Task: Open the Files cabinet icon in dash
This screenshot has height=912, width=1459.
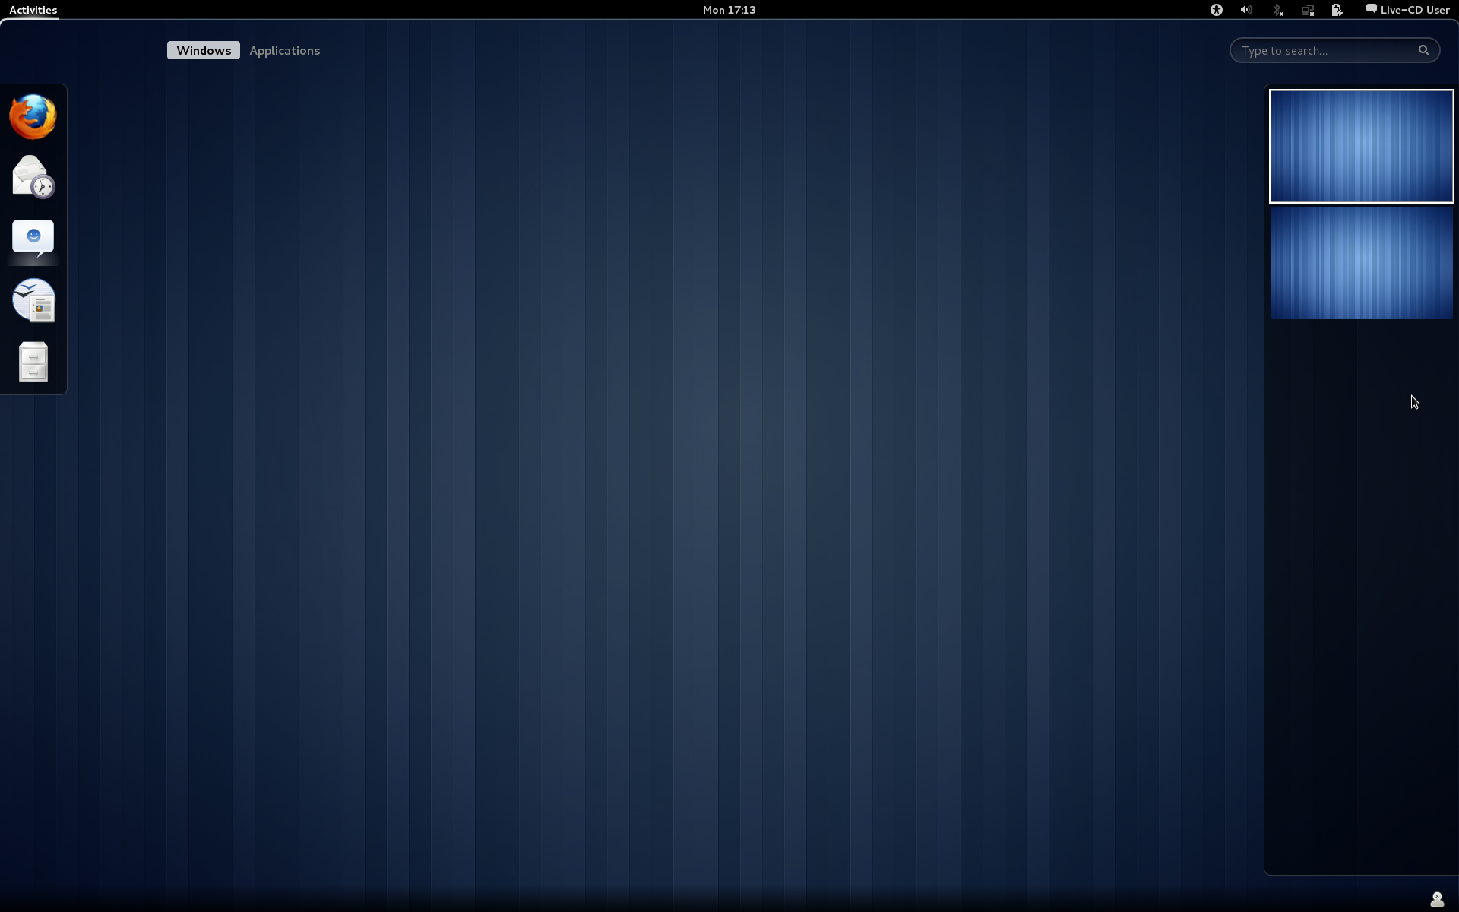Action: [x=33, y=362]
